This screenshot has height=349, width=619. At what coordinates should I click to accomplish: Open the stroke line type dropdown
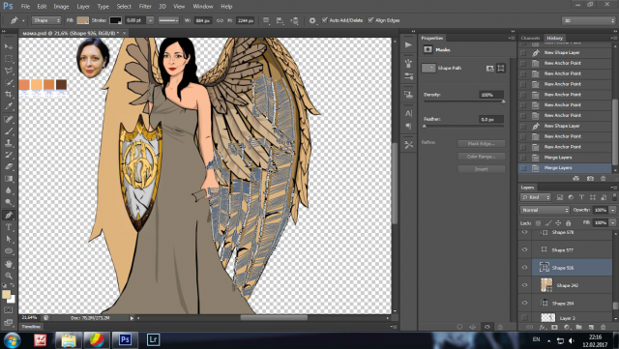168,20
